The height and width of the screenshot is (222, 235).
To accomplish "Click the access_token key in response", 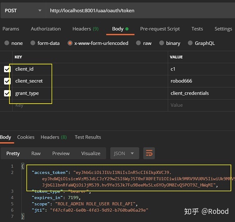I will click(x=50, y=173).
